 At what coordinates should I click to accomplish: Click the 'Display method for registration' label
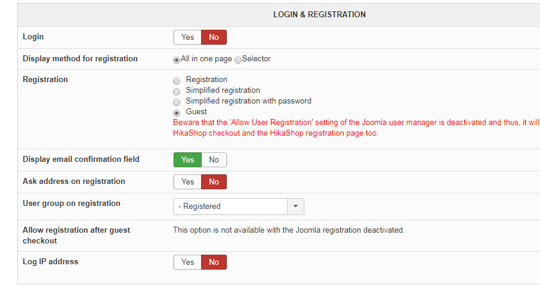coord(80,59)
